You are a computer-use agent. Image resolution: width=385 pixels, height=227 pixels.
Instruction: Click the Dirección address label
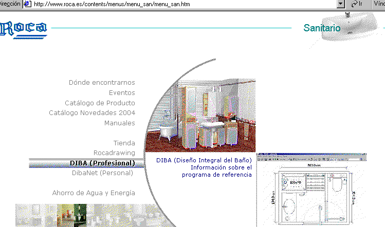(10, 4)
